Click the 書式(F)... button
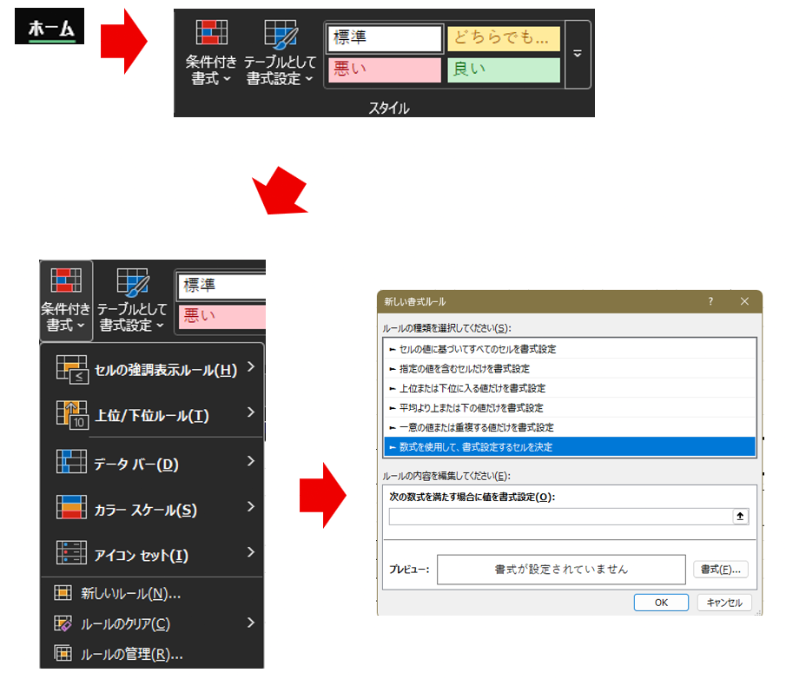Viewport: 786px width, 679px height. pos(720,570)
